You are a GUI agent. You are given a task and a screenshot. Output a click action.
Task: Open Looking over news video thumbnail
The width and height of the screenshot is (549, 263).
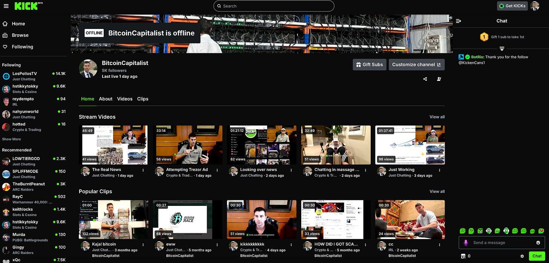point(262,145)
